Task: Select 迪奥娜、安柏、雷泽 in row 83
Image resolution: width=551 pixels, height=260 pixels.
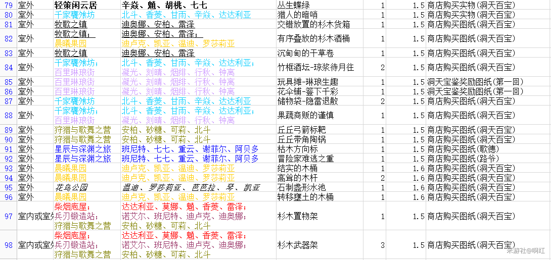Action: (198, 53)
